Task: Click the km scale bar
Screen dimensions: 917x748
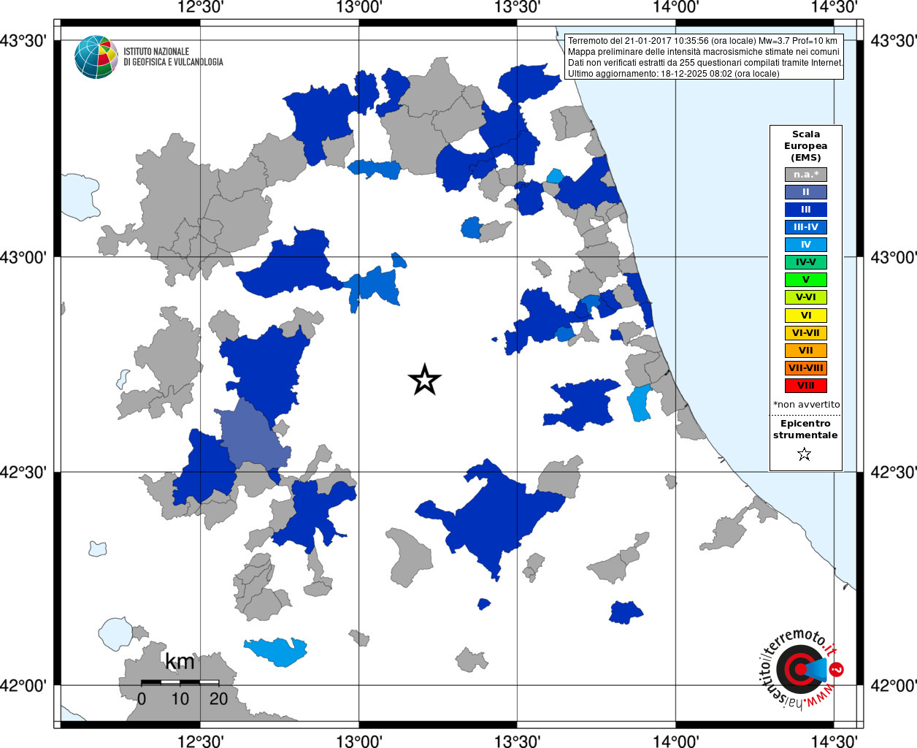Action: (x=180, y=682)
